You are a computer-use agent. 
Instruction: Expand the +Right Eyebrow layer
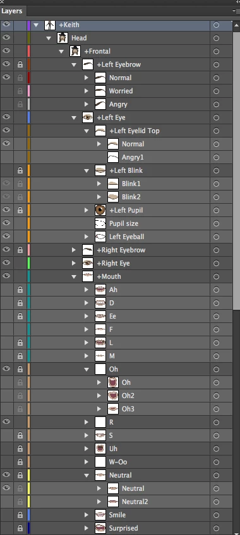[x=74, y=250]
